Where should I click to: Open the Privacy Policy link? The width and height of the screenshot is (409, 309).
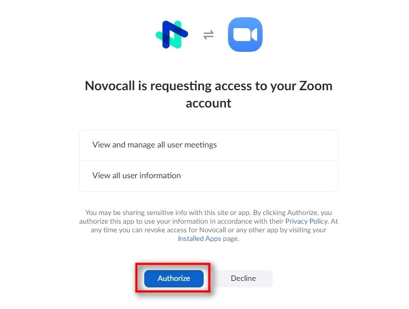point(306,221)
